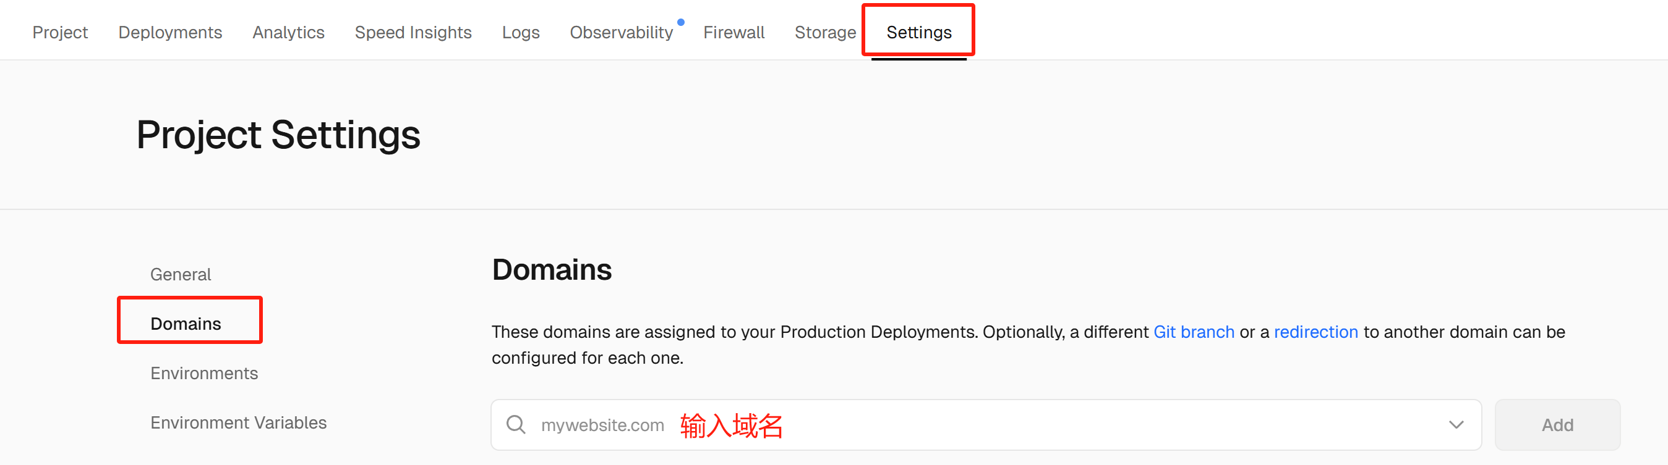1668x465 pixels.
Task: Select the Settings tab
Action: (919, 32)
